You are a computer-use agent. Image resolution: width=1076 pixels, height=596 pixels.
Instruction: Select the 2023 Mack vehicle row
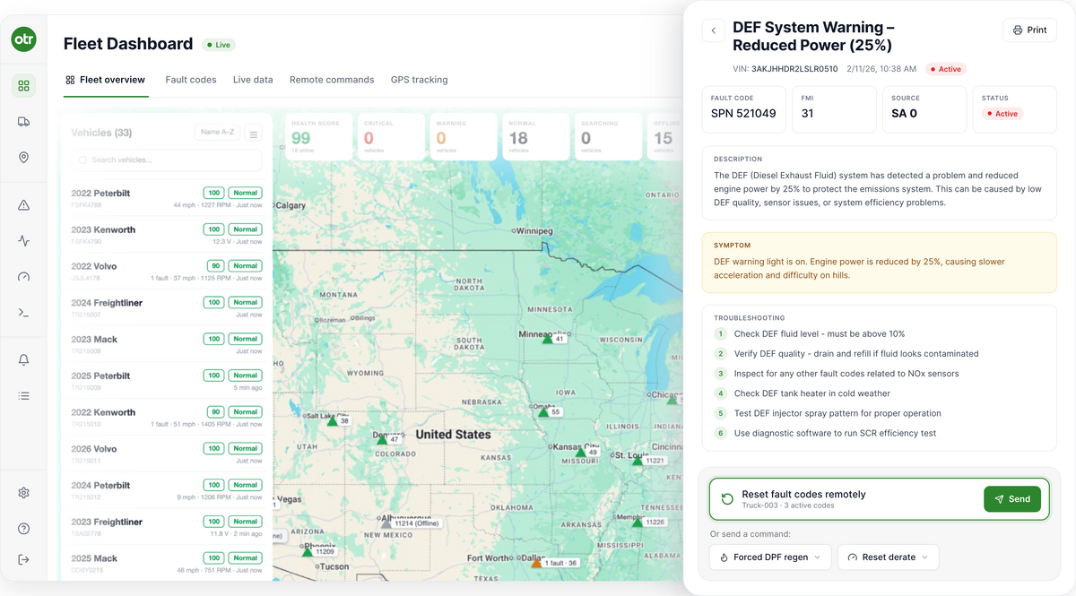(x=167, y=345)
